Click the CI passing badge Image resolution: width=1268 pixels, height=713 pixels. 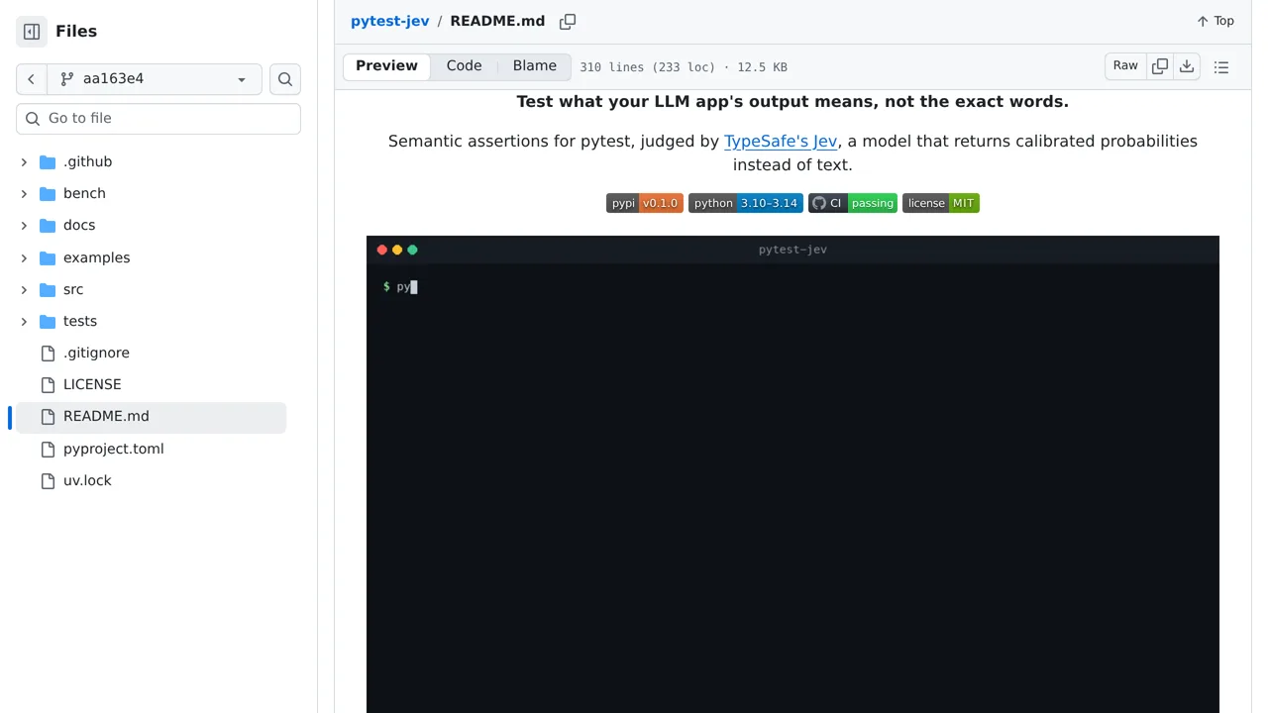click(853, 203)
